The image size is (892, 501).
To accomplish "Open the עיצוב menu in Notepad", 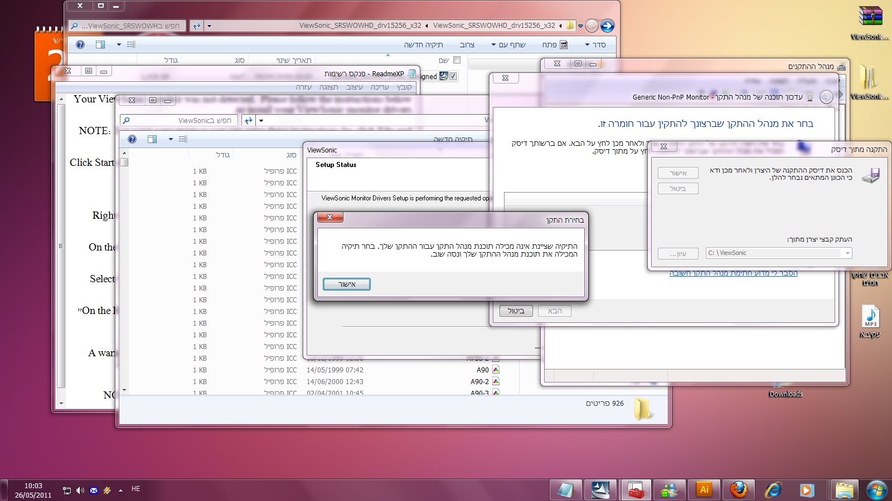I will point(355,87).
